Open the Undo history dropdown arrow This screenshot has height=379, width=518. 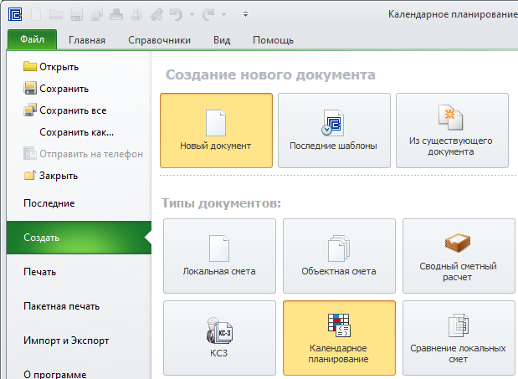(x=192, y=14)
